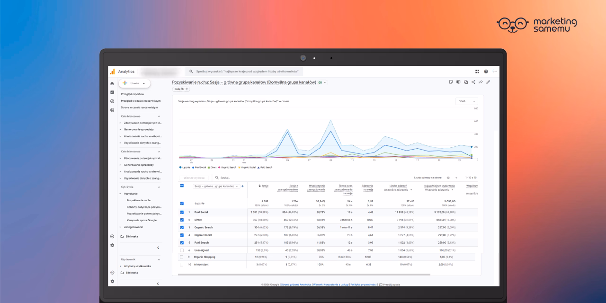Open Kohorty dotyczące pozysk... report

click(x=144, y=207)
